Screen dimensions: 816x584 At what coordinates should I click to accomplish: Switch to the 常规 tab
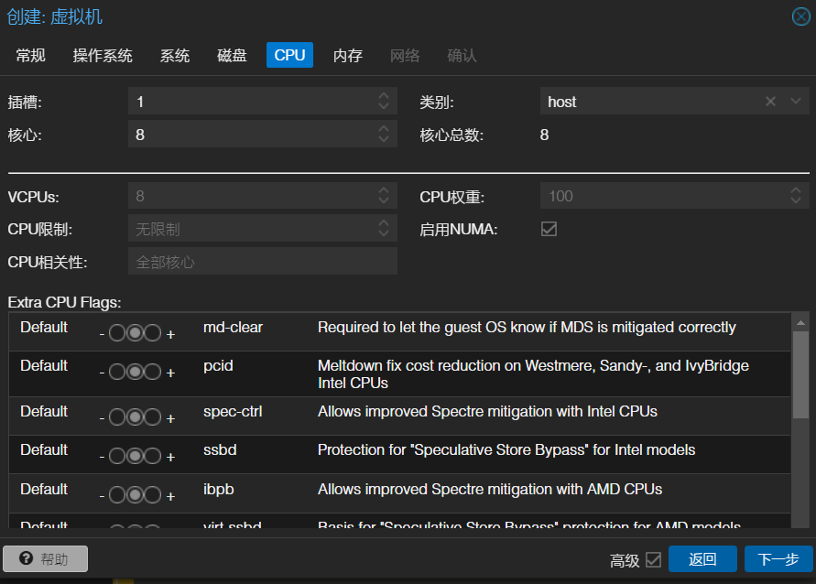[31, 55]
